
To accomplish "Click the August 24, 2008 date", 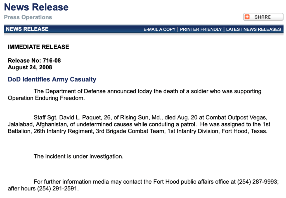I will tap(30, 67).
